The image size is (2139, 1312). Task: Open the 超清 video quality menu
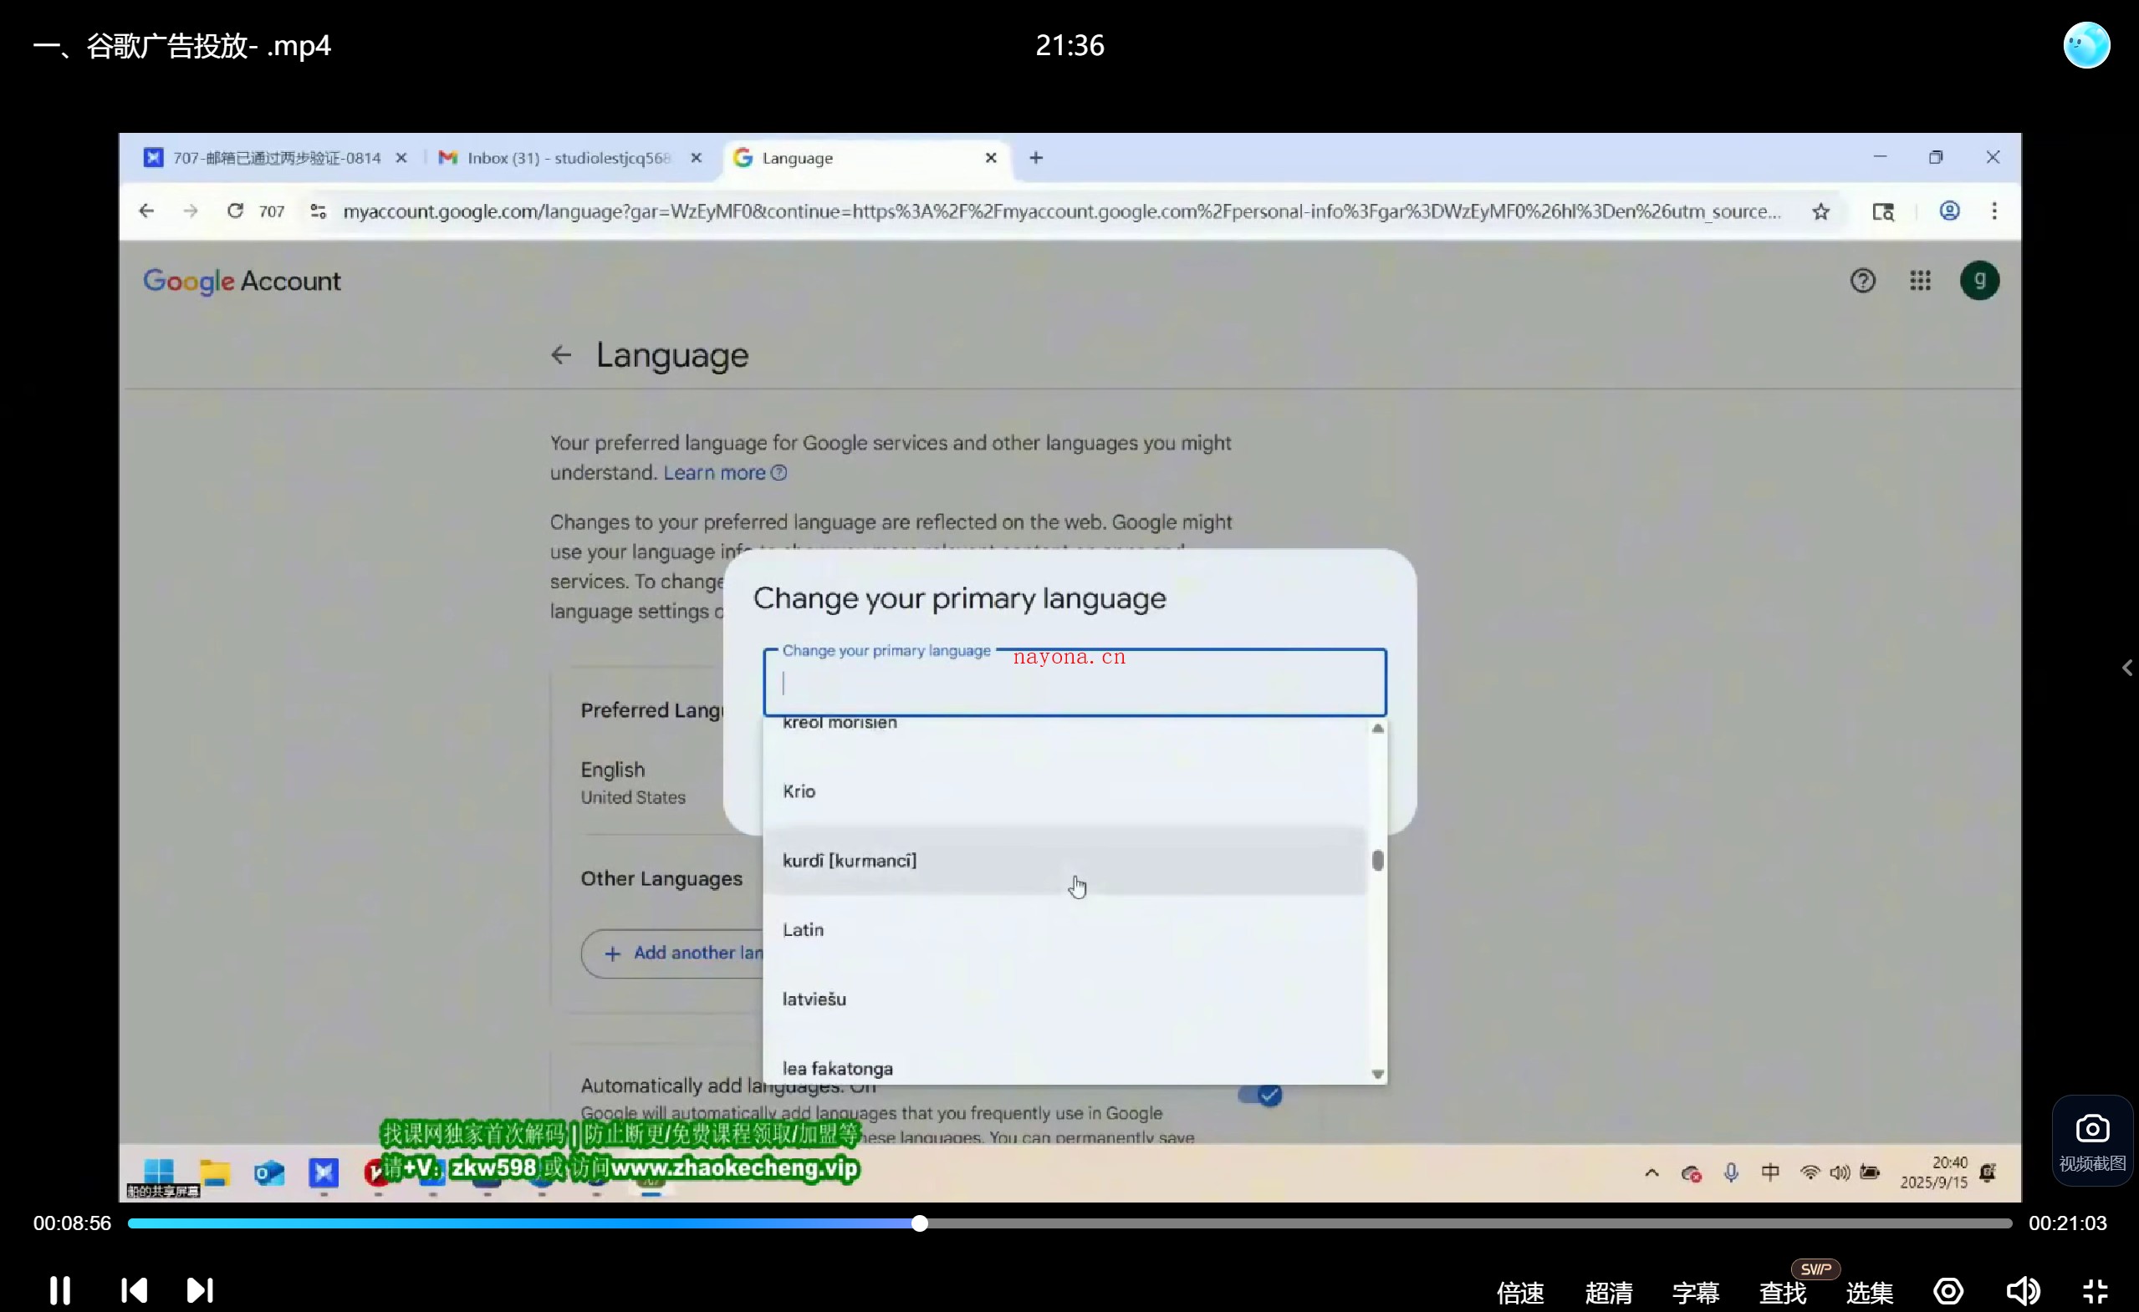[x=1608, y=1293]
